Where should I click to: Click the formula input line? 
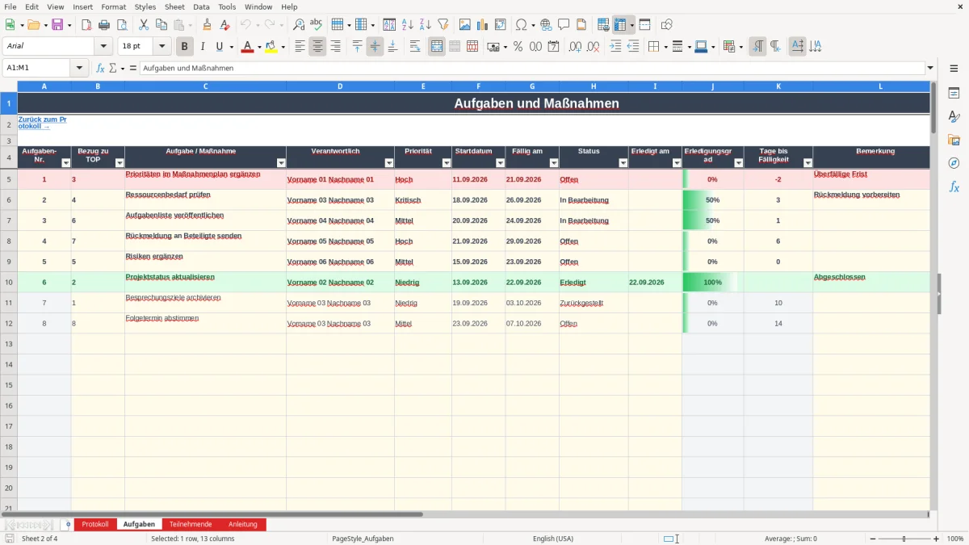(531, 69)
